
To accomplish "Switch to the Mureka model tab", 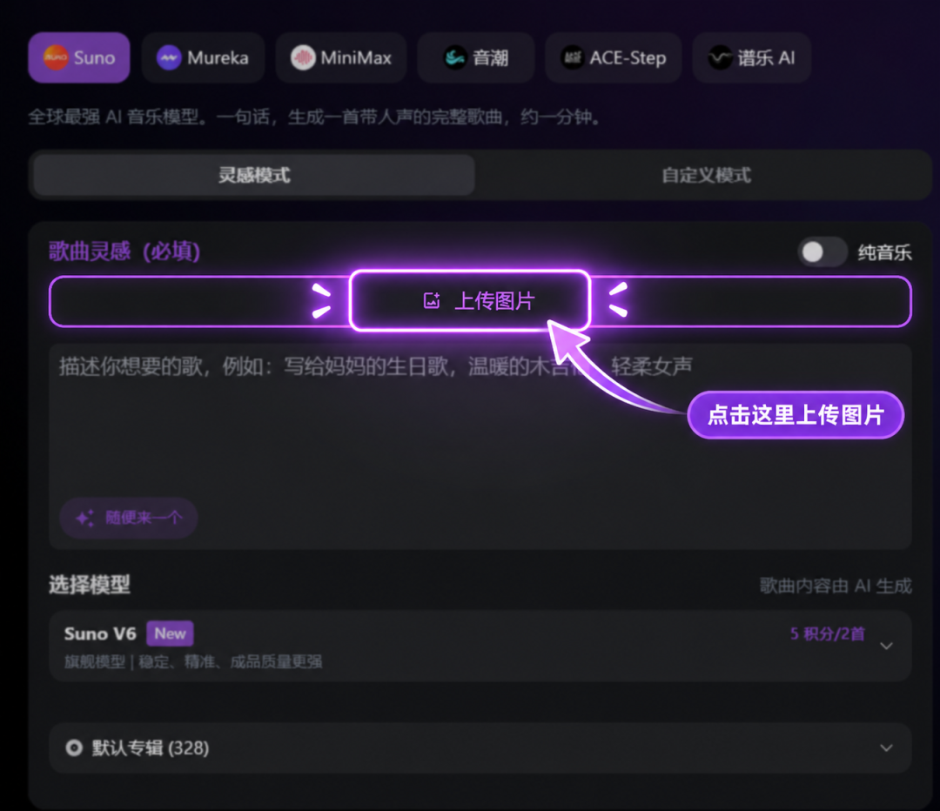I will click(x=203, y=57).
